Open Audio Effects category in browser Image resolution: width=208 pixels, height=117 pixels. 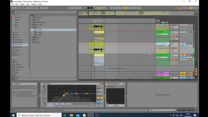tap(19, 42)
